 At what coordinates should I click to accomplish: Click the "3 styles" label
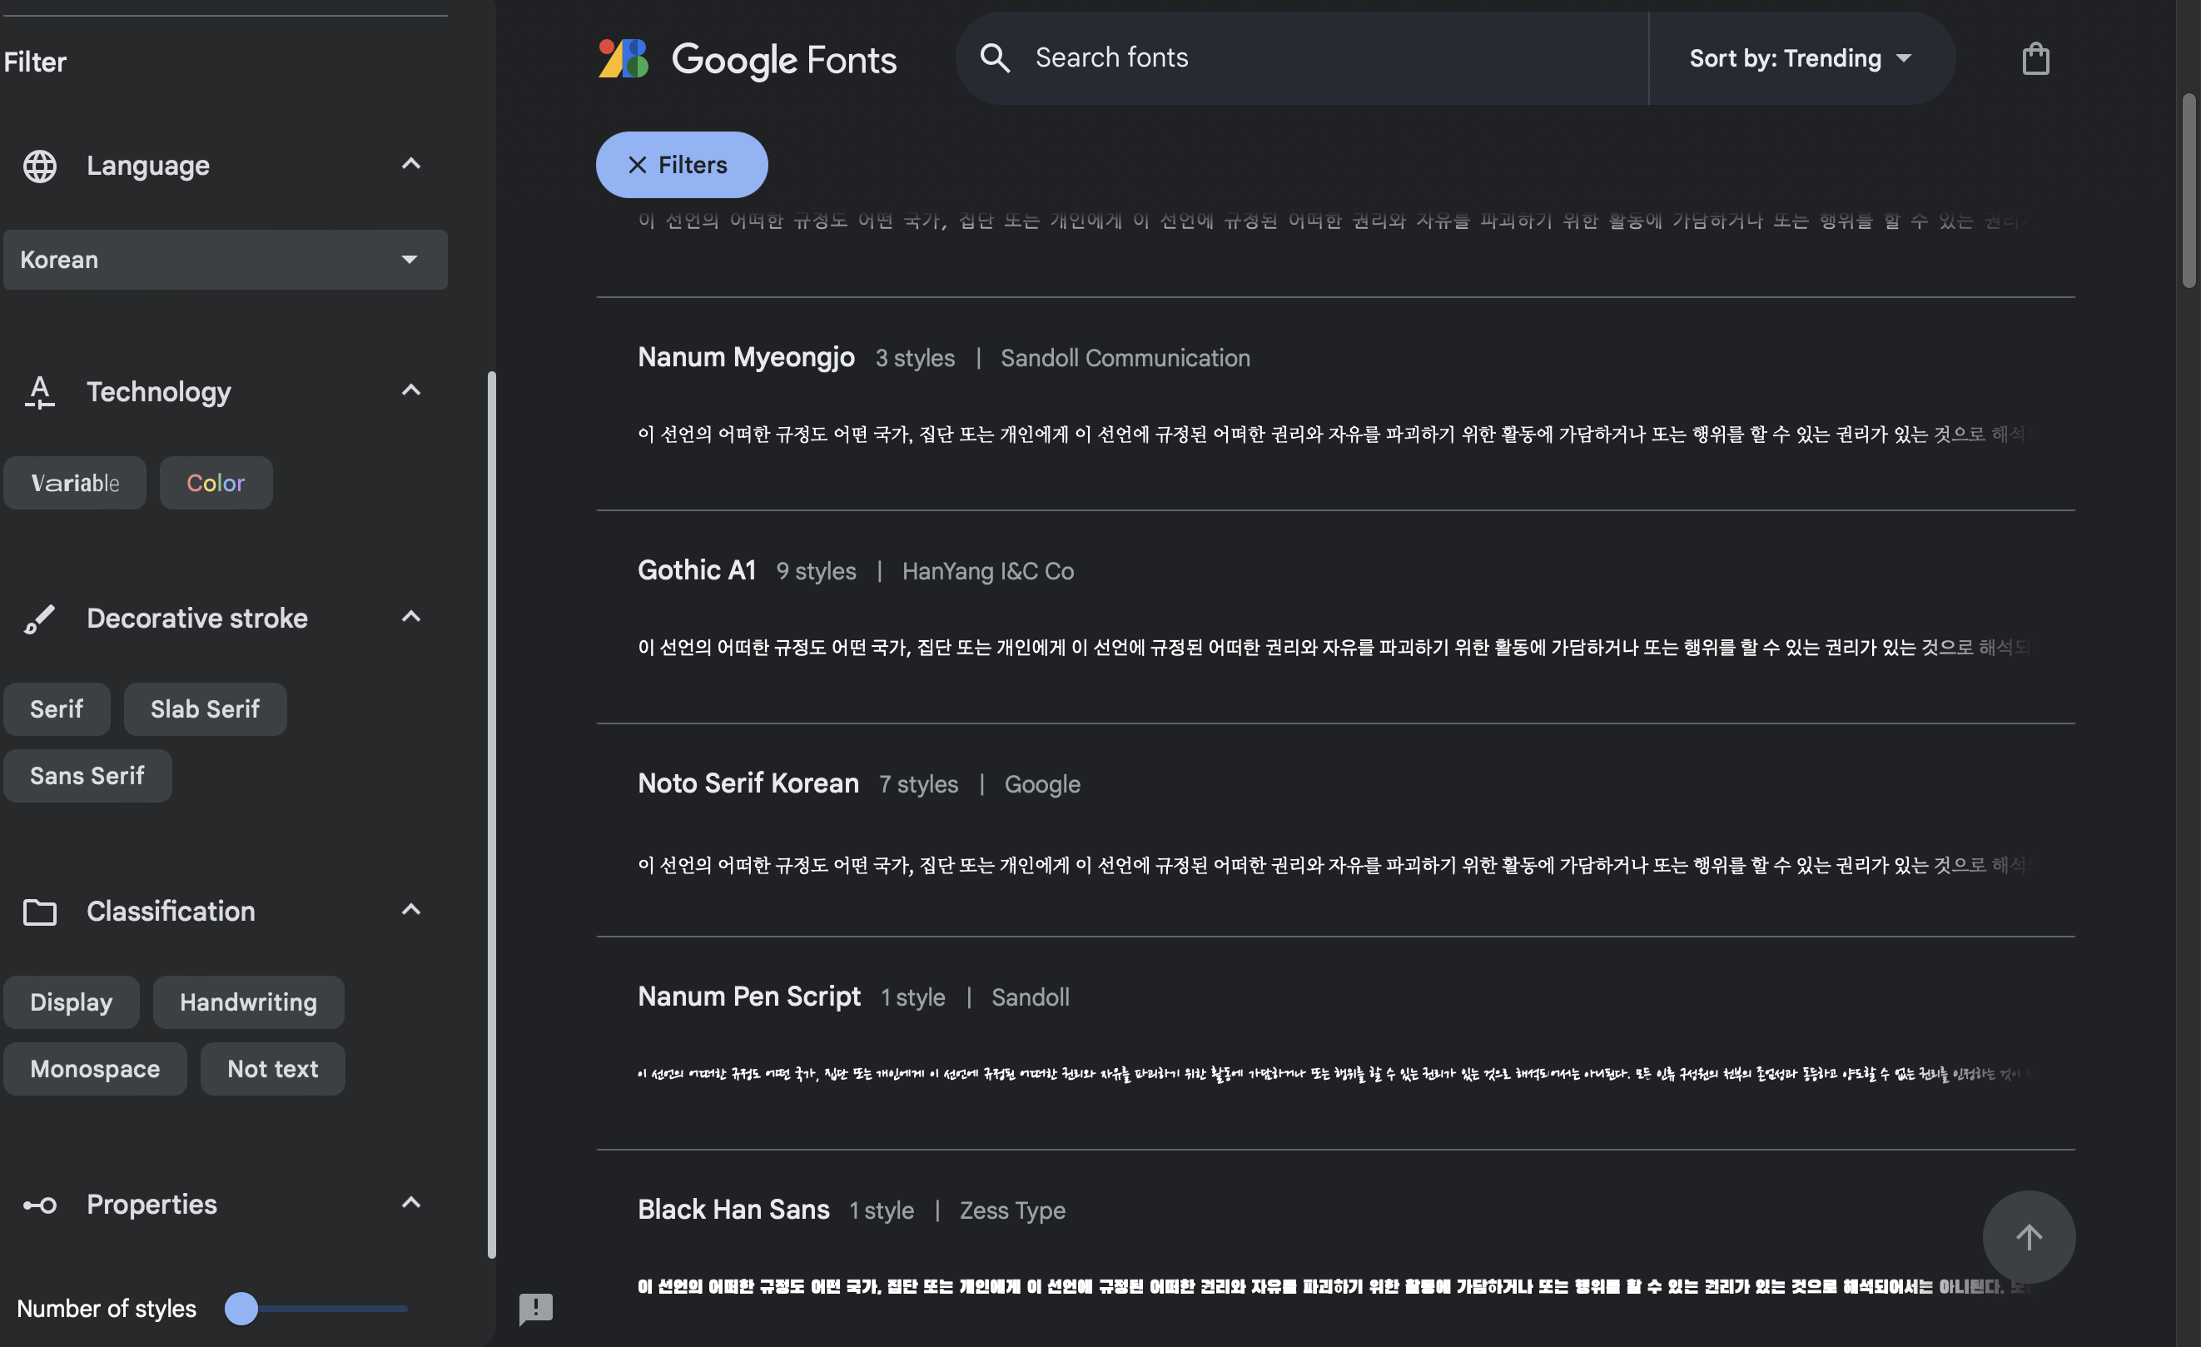(x=915, y=358)
